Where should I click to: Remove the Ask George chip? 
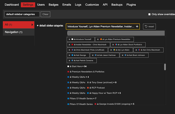coord(69,55)
